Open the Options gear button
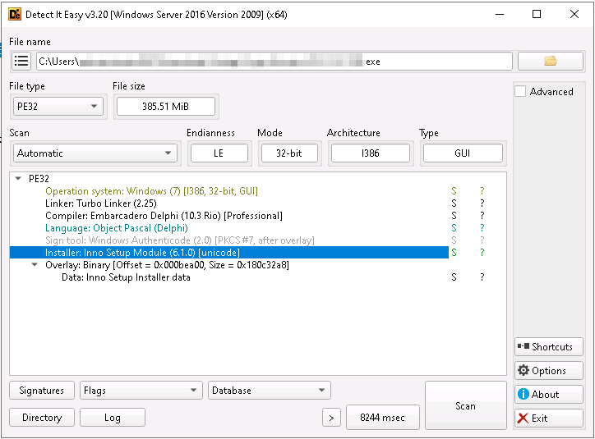Viewport: 595px width, 439px height. (548, 371)
